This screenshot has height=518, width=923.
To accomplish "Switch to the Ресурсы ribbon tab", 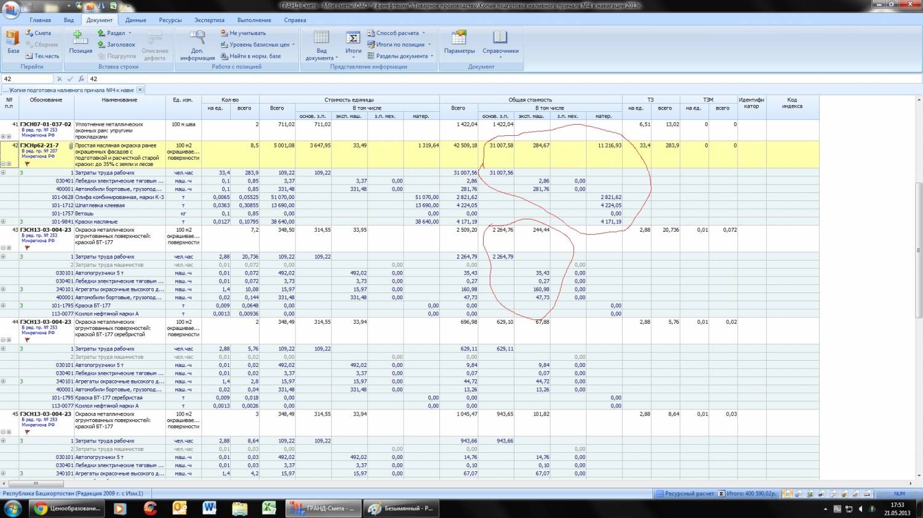I will [170, 20].
